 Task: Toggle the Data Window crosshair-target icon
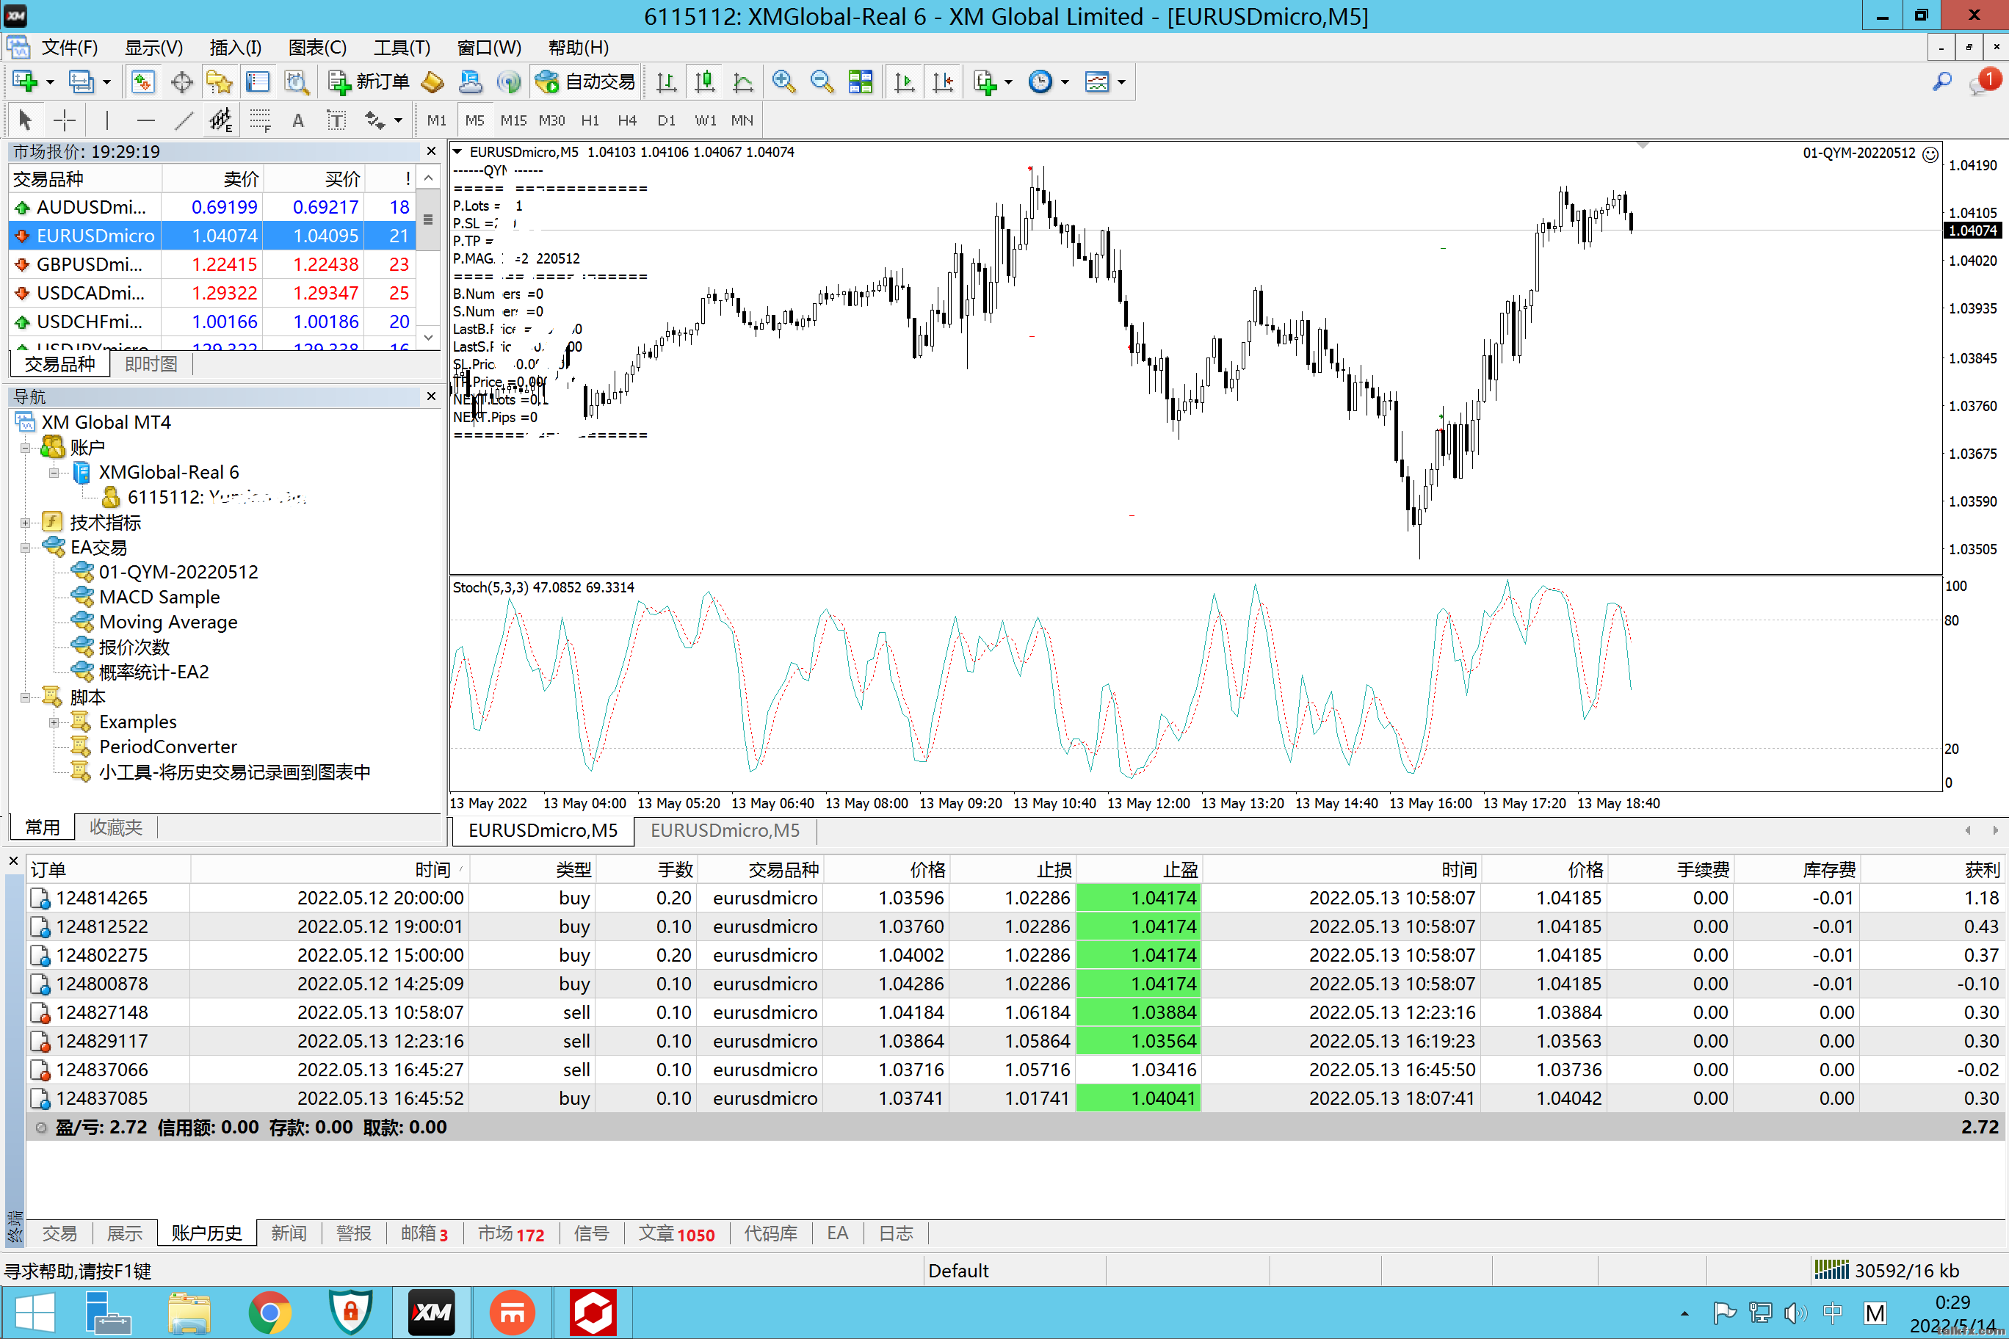(x=181, y=82)
